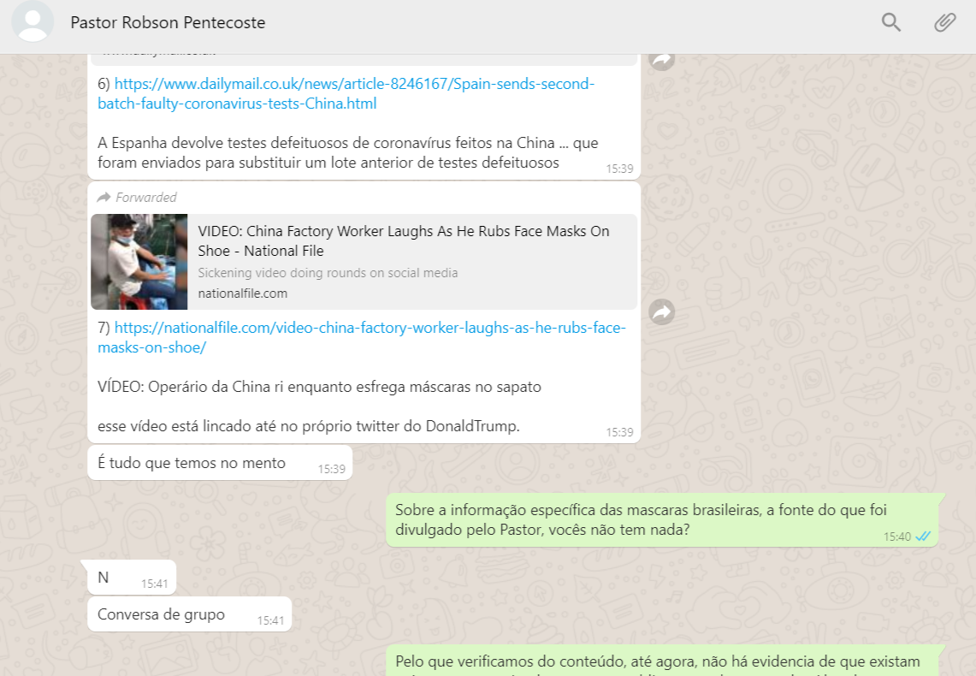Click the "esse vídeo está lincado" sentence
The image size is (976, 676).
pos(309,426)
